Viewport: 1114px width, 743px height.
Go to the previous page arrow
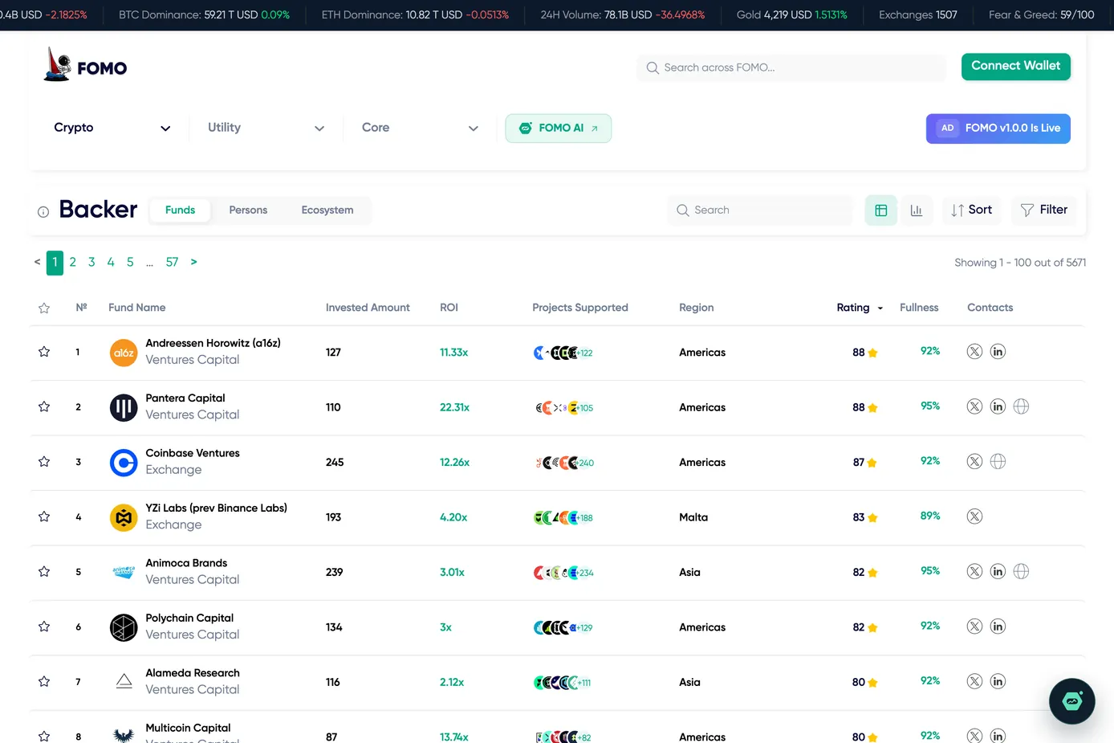tap(37, 262)
